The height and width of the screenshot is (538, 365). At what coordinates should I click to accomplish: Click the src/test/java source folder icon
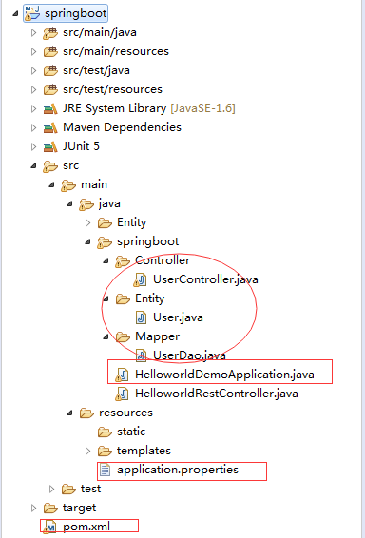(x=50, y=70)
